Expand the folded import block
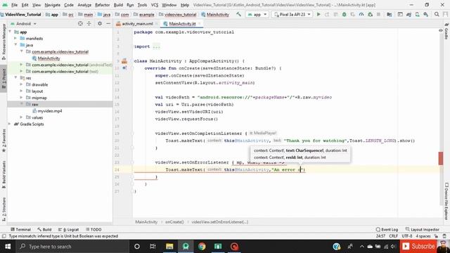Image resolution: width=450 pixels, height=253 pixels. [156, 46]
